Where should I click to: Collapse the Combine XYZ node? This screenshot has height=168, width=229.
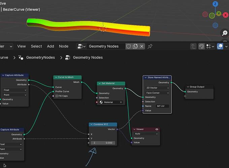click(x=91, y=124)
